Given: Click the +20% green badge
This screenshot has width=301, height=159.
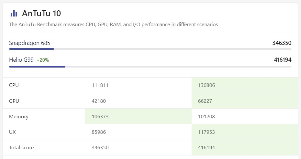Looking at the screenshot, I should [43, 60].
